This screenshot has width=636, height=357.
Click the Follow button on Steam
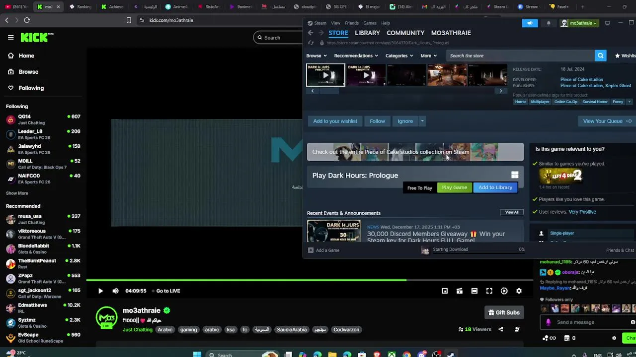(377, 121)
